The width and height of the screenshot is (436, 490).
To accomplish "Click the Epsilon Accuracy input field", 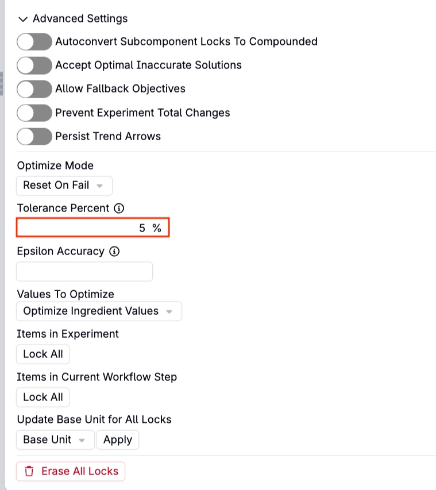I will [x=84, y=272].
